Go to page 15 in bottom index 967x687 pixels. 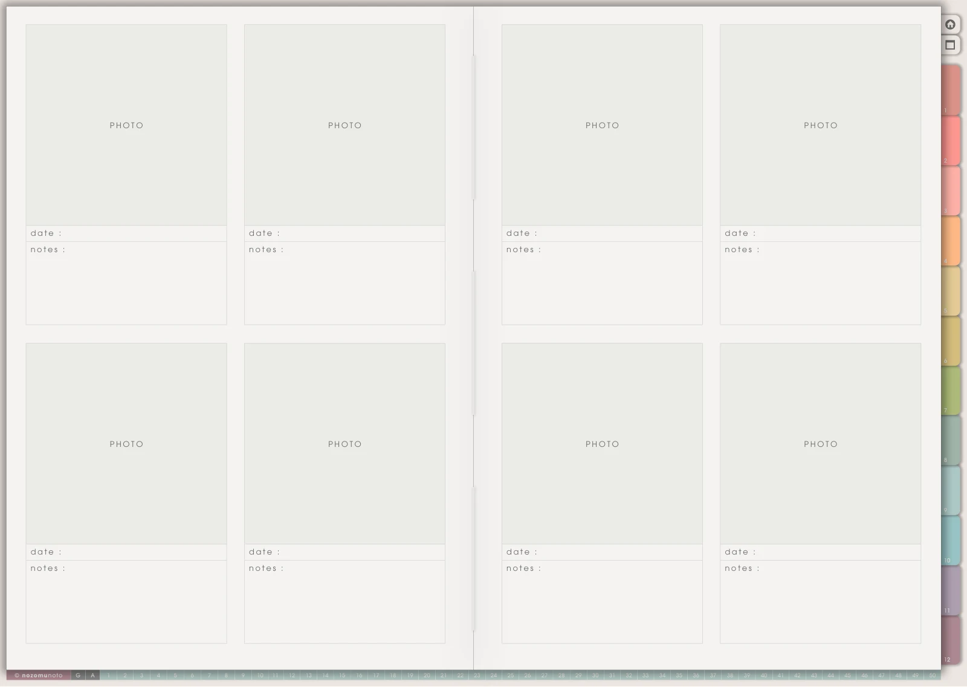click(343, 676)
